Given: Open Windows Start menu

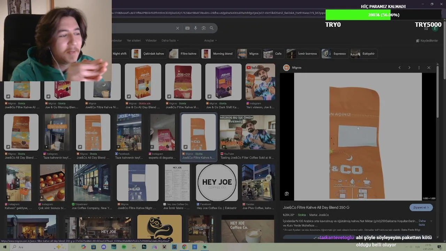Looking at the screenshot, I should [5, 247].
